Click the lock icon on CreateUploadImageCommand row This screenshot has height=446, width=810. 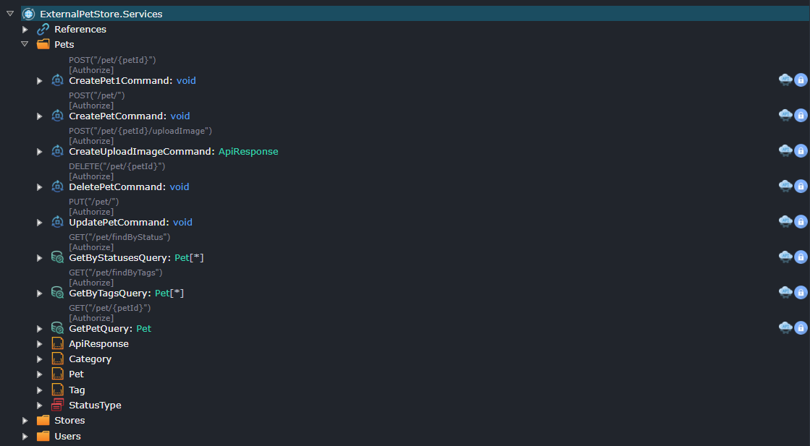(x=801, y=150)
